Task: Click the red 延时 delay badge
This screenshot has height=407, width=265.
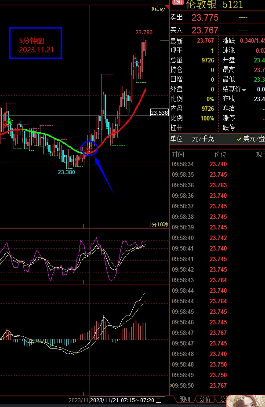Action: click(x=178, y=2)
